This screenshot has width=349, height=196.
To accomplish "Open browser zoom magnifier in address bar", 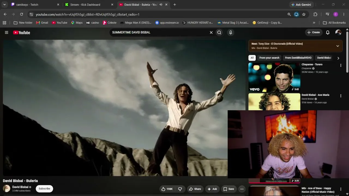I will (x=289, y=14).
